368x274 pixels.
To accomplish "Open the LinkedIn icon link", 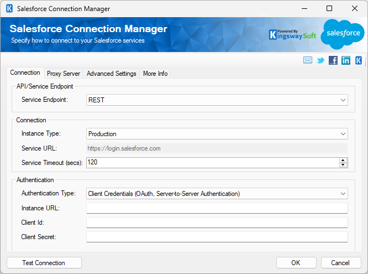I will pos(346,60).
